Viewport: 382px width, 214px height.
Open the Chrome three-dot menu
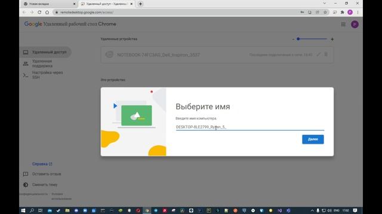[358, 12]
